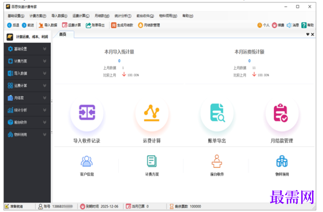Expand 前台收件 sidebar section chevron
Screen dimensions: 323x212
(x=45, y=122)
